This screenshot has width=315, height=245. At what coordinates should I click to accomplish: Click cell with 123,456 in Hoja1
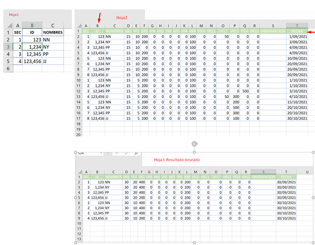[32, 62]
